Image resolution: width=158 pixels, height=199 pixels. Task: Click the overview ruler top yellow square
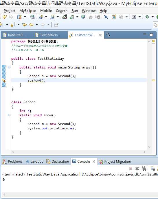(153, 41)
